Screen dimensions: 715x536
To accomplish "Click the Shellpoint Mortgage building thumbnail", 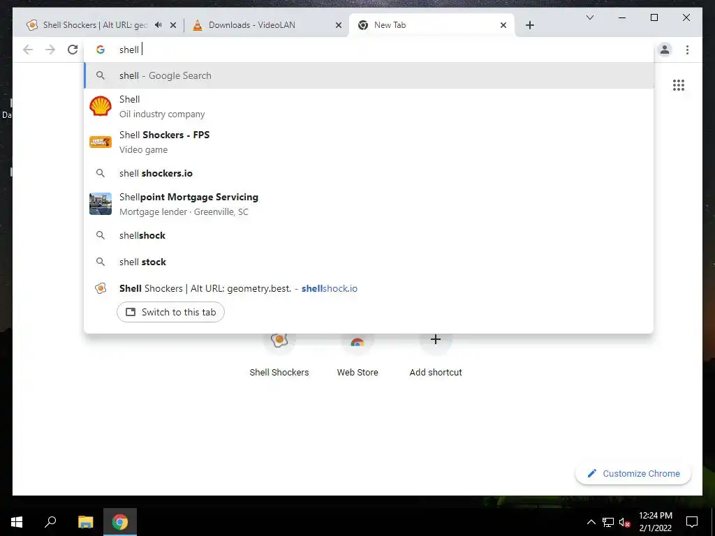I will (101, 204).
